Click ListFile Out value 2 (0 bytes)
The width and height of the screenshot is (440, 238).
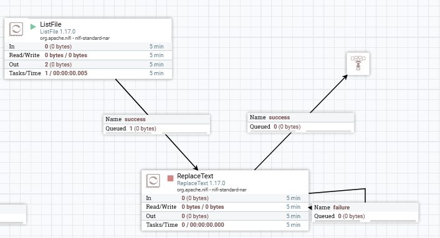pos(58,65)
